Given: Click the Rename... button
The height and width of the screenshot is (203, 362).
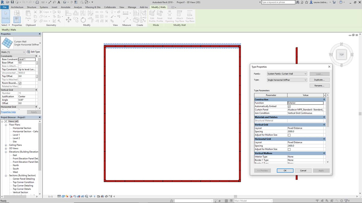Looking at the screenshot, I should click(x=319, y=86).
